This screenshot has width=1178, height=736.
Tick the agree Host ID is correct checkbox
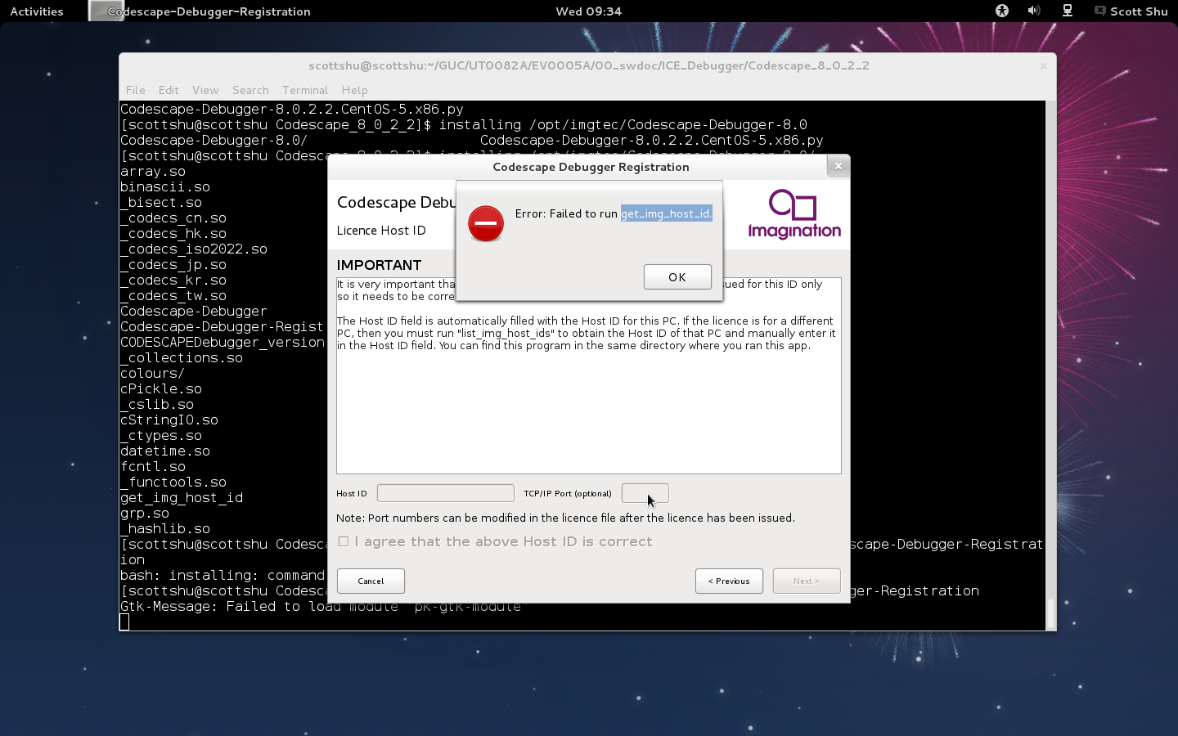344,541
